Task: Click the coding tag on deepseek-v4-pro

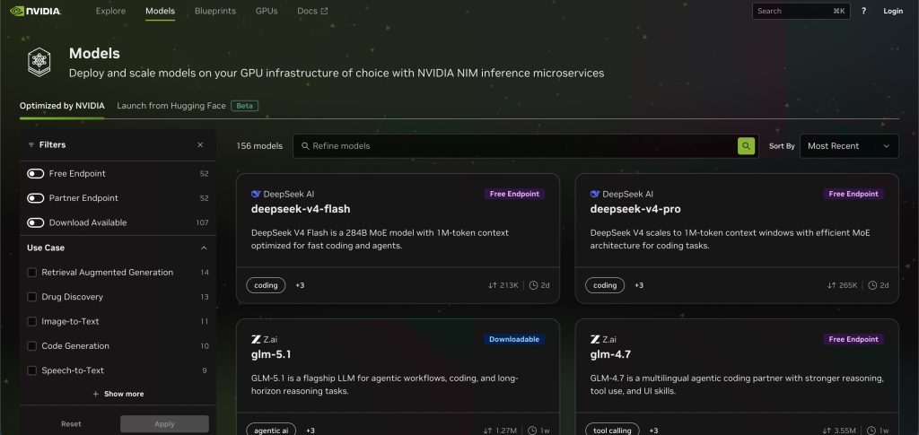Action: (x=605, y=285)
